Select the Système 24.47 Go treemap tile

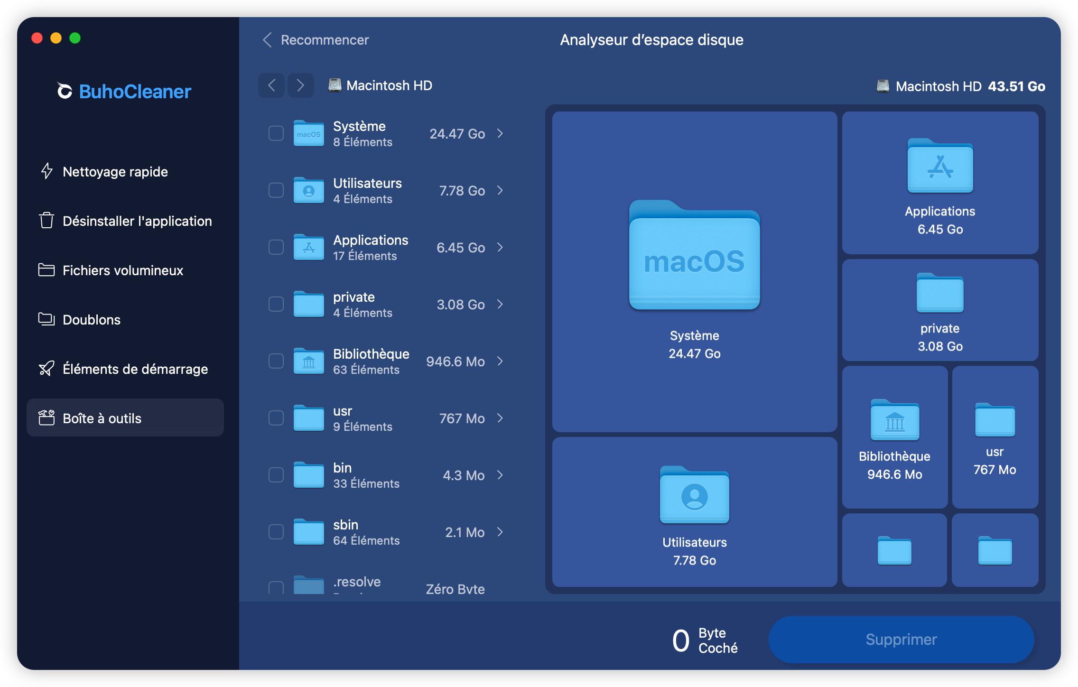pyautogui.click(x=695, y=272)
